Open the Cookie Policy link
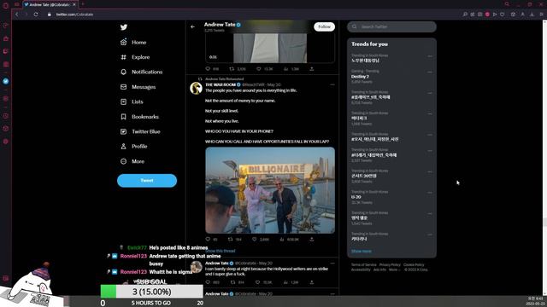Viewport: 547px width, 307px height. pyautogui.click(x=414, y=265)
